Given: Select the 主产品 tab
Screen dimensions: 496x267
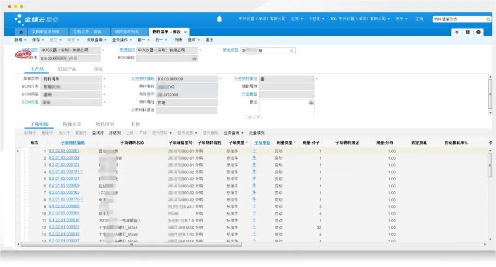Looking at the screenshot, I should (x=37, y=69).
